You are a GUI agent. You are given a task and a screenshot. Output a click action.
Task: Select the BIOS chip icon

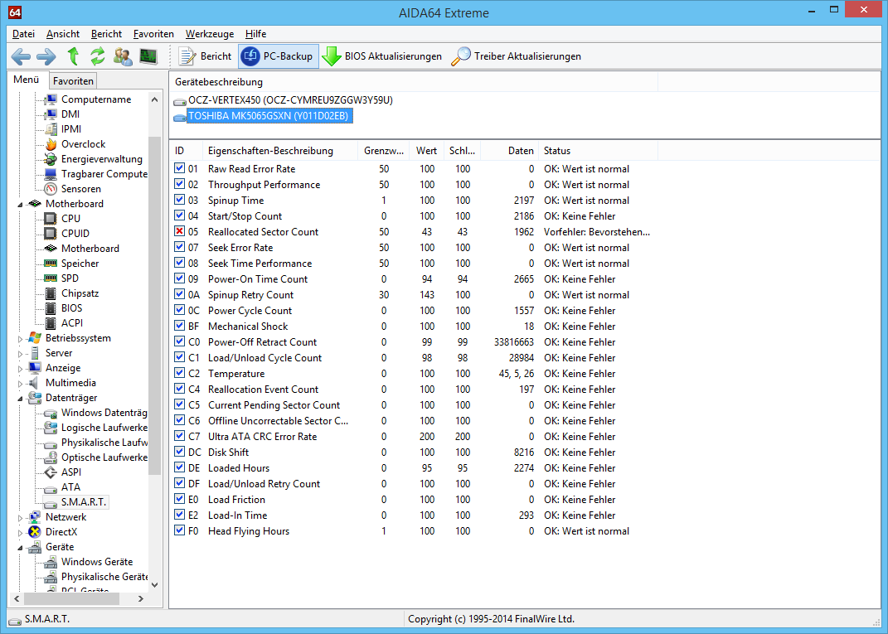(x=51, y=308)
